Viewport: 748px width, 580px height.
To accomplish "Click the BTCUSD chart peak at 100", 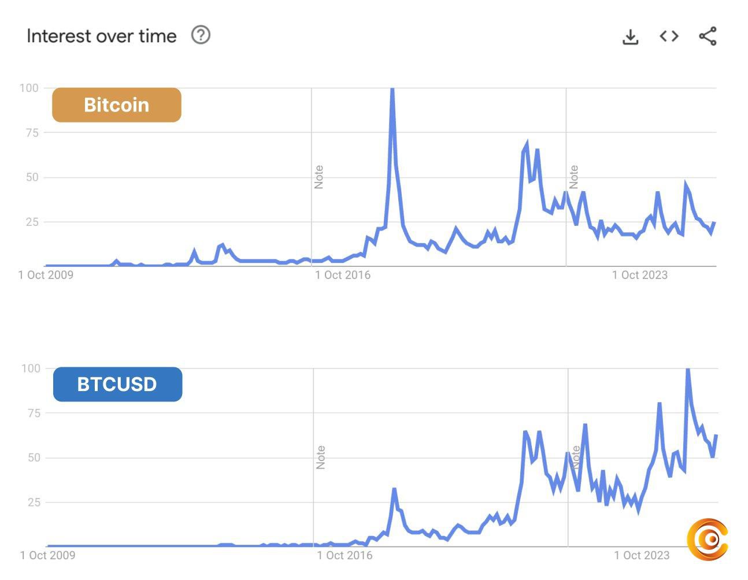I will 687,370.
